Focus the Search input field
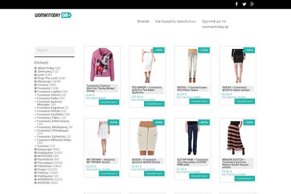The image size is (291, 194). (x=54, y=50)
